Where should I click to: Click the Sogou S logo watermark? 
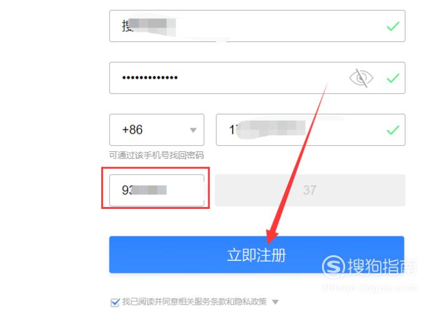pos(333,266)
